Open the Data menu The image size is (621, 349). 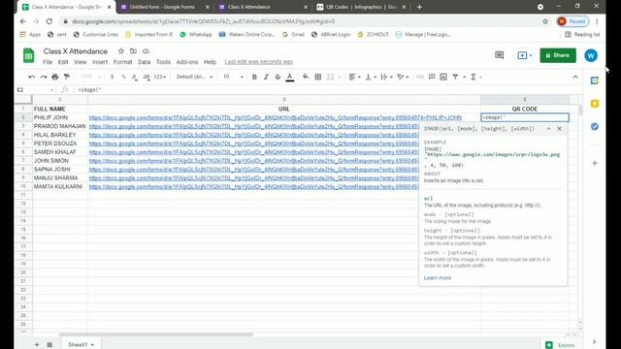pyautogui.click(x=145, y=62)
